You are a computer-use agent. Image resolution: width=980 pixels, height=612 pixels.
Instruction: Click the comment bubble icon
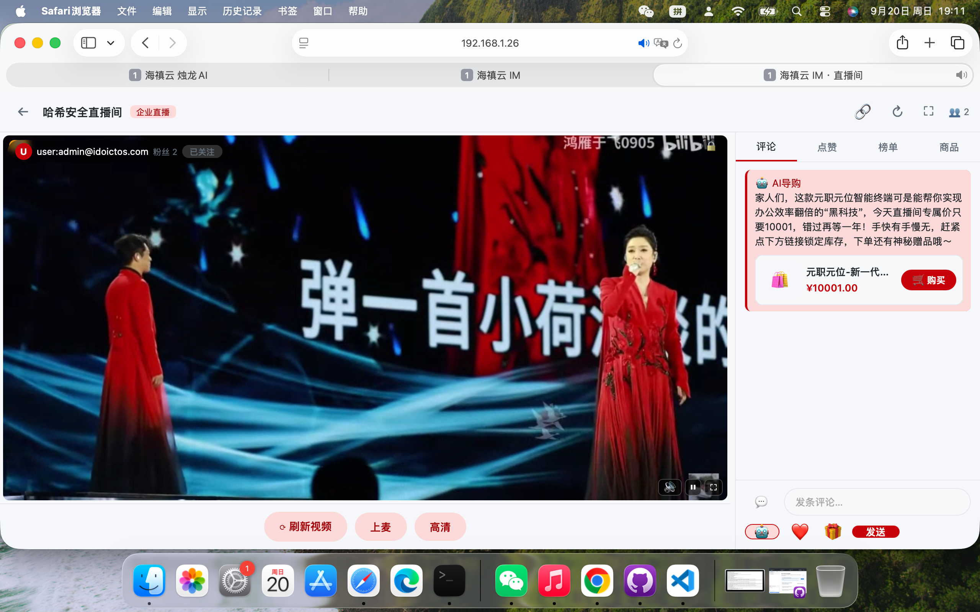point(761,502)
